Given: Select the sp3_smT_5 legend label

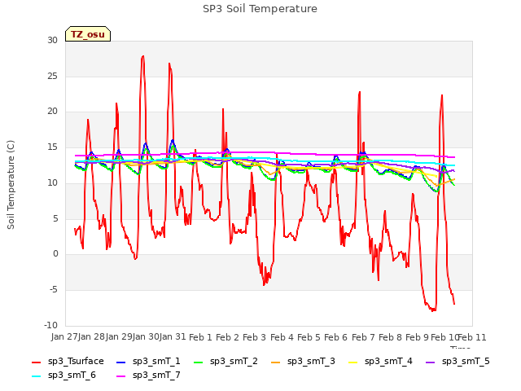Looking at the screenshot, I should (466, 361).
